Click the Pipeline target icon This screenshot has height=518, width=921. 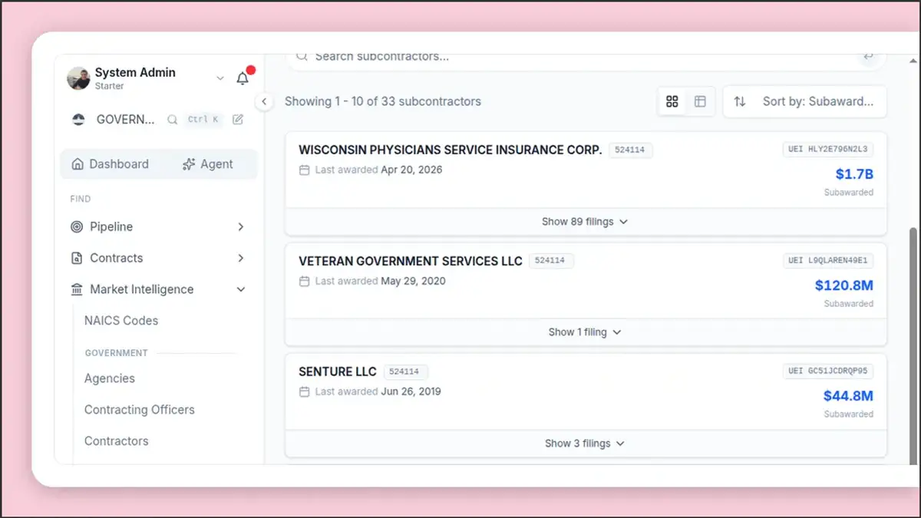click(x=77, y=227)
